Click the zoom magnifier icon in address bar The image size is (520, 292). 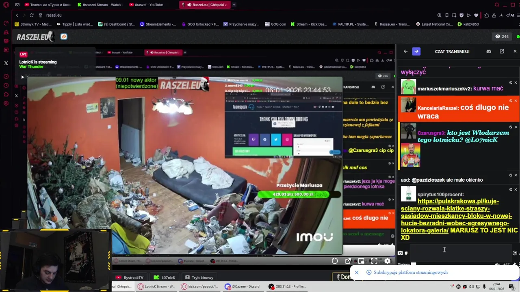pyautogui.click(x=439, y=15)
